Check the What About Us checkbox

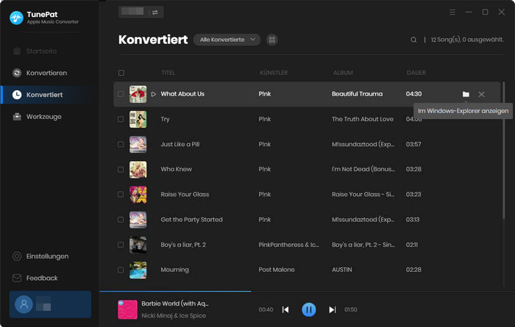coord(121,94)
